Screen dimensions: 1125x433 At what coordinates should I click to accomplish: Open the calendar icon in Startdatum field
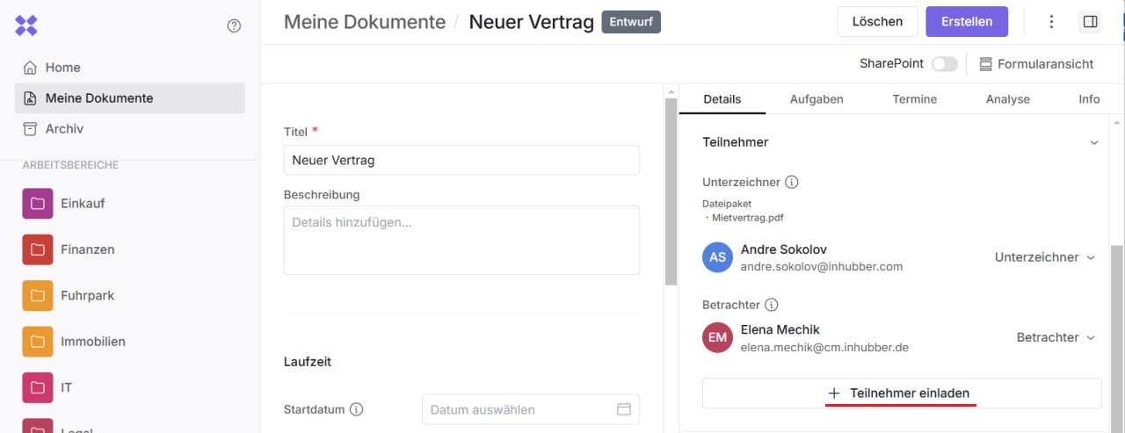(624, 409)
